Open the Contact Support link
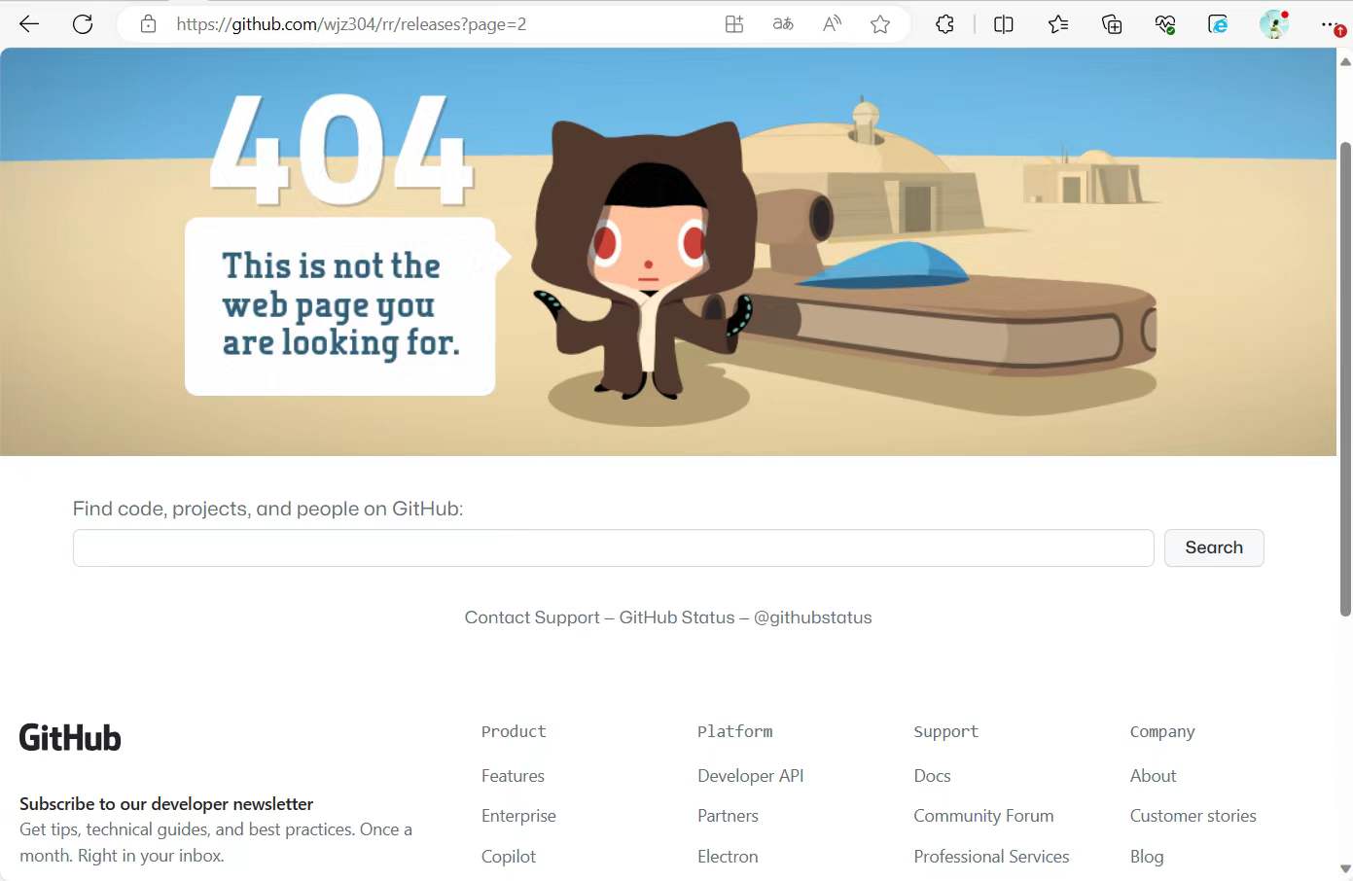Screen dimensions: 1353x881 click(532, 617)
